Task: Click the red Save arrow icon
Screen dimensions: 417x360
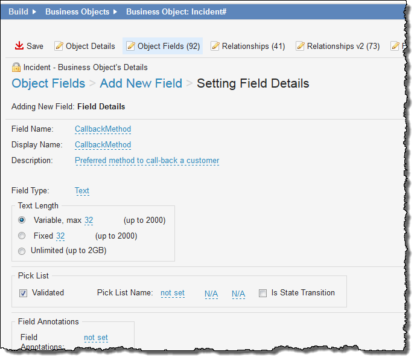Action: 19,46
